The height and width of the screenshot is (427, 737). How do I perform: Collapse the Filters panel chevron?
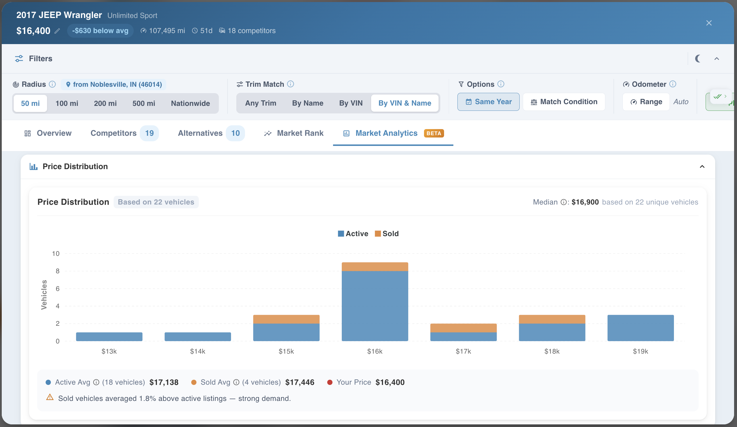(x=717, y=59)
